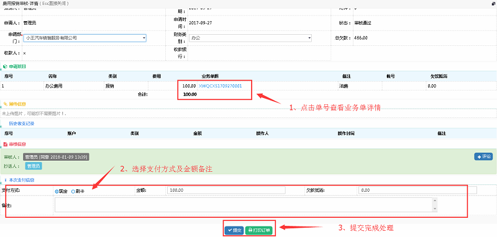Click the remarks textarea scroll down arrow

click(x=434, y=209)
